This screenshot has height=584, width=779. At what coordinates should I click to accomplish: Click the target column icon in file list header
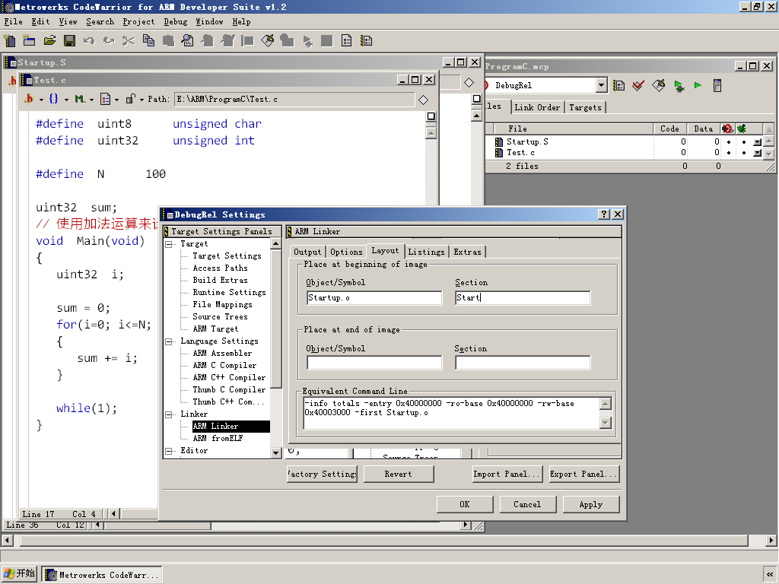tap(727, 129)
